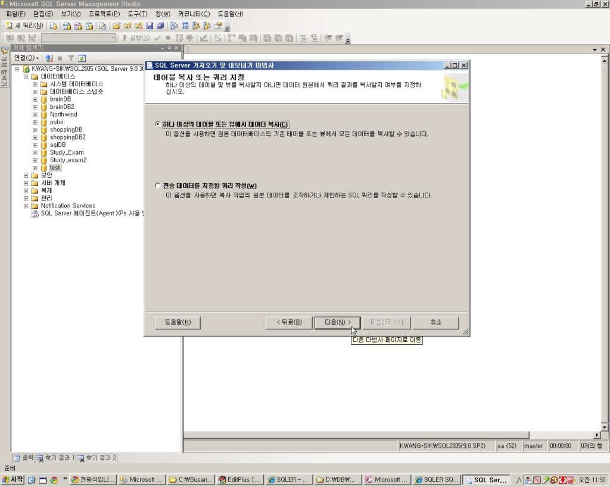Click the Object Explorer toolbar icon
Screen dimensions: 610x487
(196, 26)
